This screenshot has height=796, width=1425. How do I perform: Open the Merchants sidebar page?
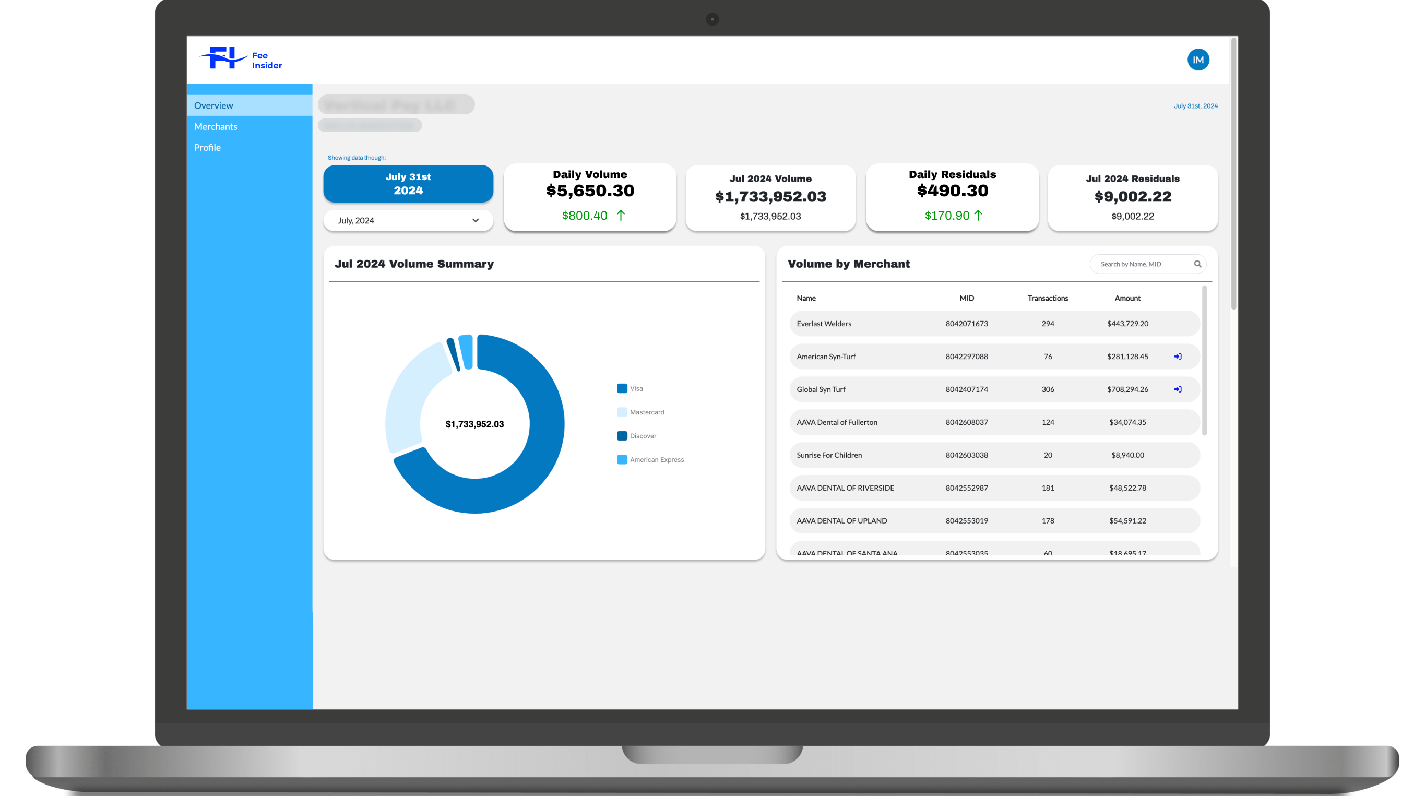tap(216, 127)
